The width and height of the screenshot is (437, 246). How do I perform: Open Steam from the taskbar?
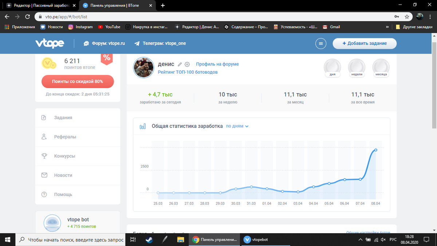pyautogui.click(x=149, y=239)
